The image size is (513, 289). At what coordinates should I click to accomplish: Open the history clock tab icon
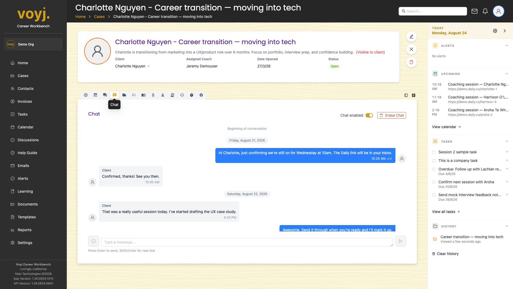pyautogui.click(x=182, y=95)
